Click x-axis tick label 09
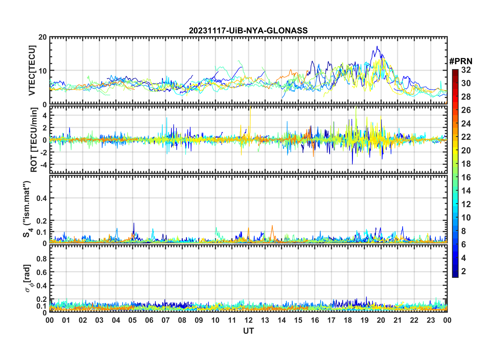Viewport: 497px width, 347px height. tap(199, 320)
